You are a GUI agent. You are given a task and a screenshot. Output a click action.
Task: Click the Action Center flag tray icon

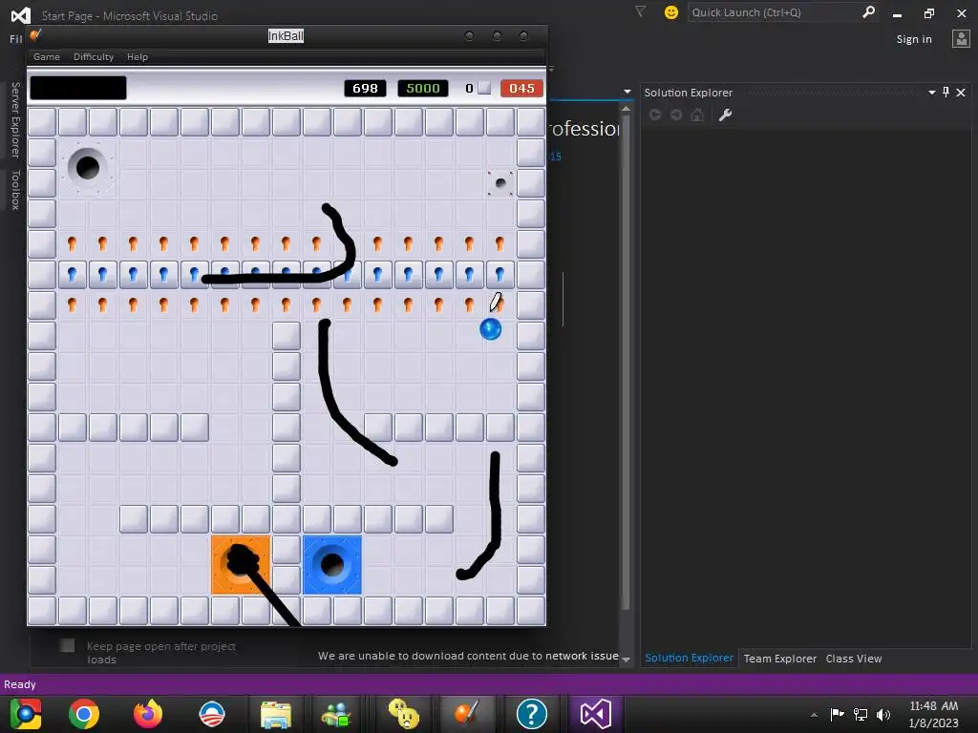(x=837, y=714)
